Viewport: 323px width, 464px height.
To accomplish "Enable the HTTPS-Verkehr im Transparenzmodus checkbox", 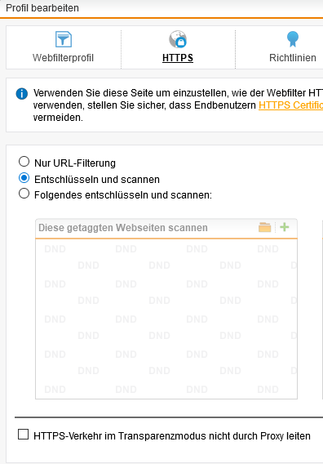I will (x=24, y=435).
